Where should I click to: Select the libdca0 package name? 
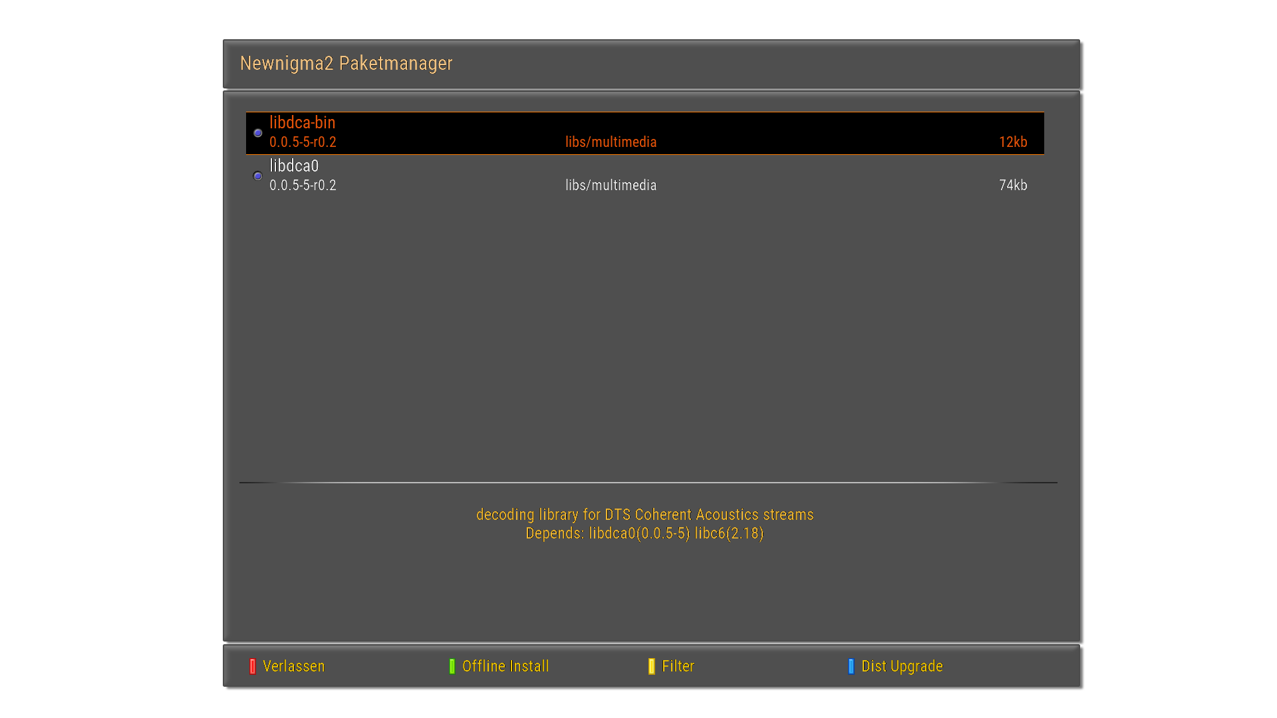click(294, 166)
